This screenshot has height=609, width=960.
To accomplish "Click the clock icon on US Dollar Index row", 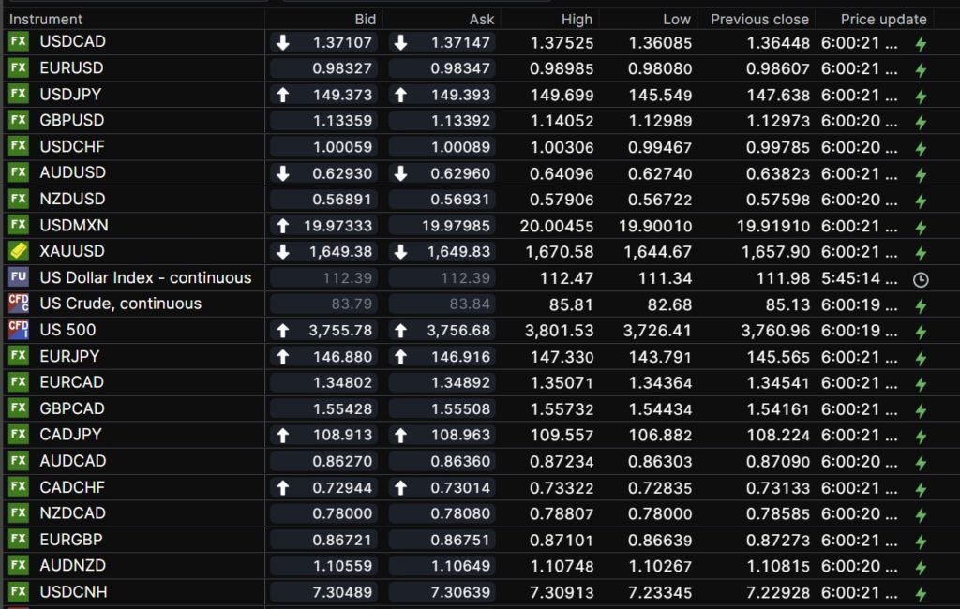I will click(921, 279).
